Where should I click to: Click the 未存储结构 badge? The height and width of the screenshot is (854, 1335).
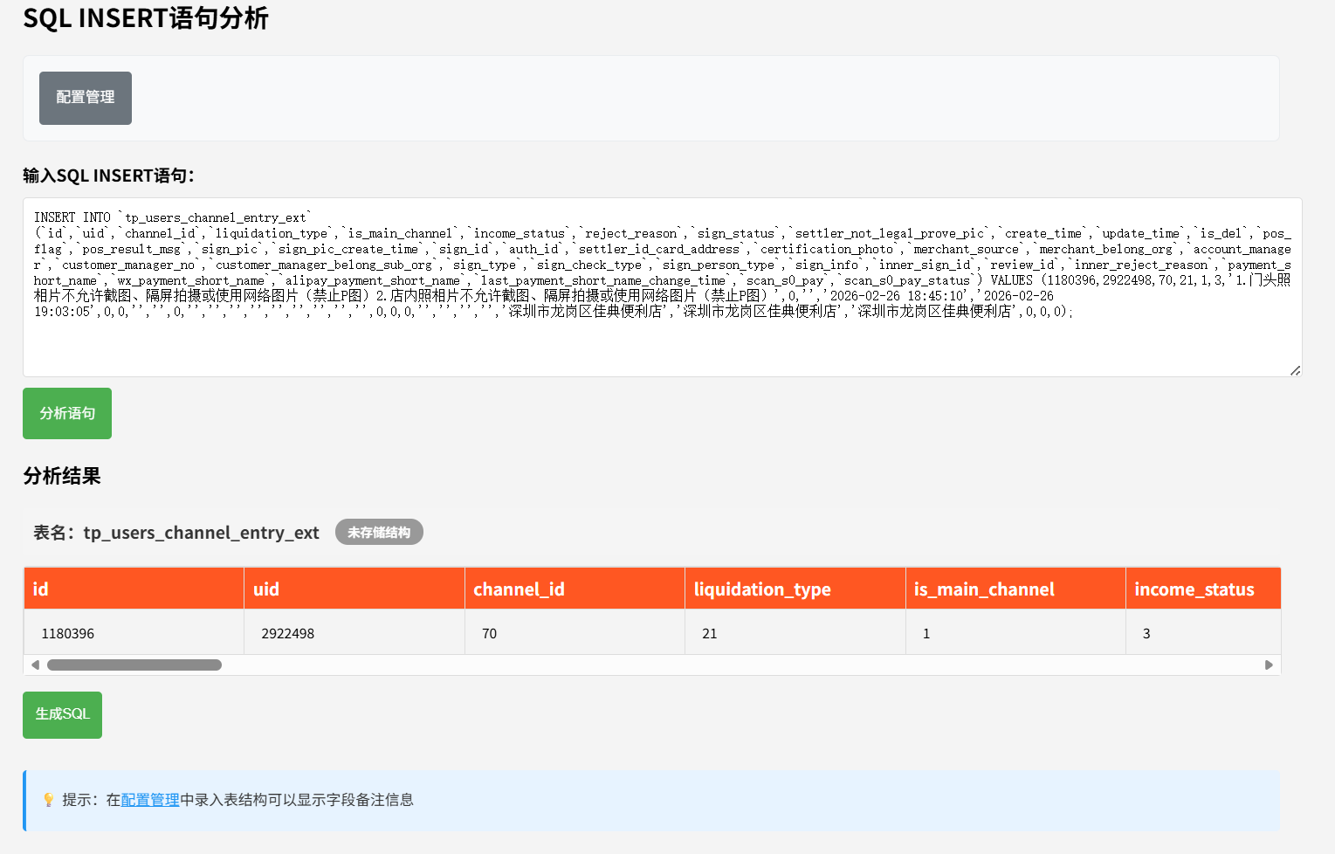[x=378, y=533]
